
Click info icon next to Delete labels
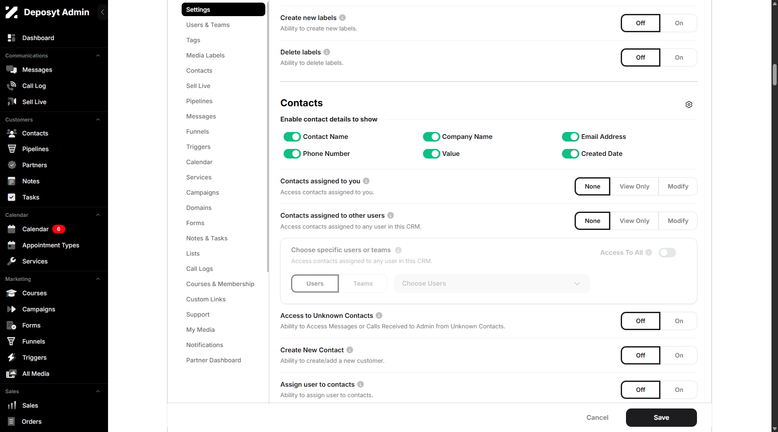point(327,52)
